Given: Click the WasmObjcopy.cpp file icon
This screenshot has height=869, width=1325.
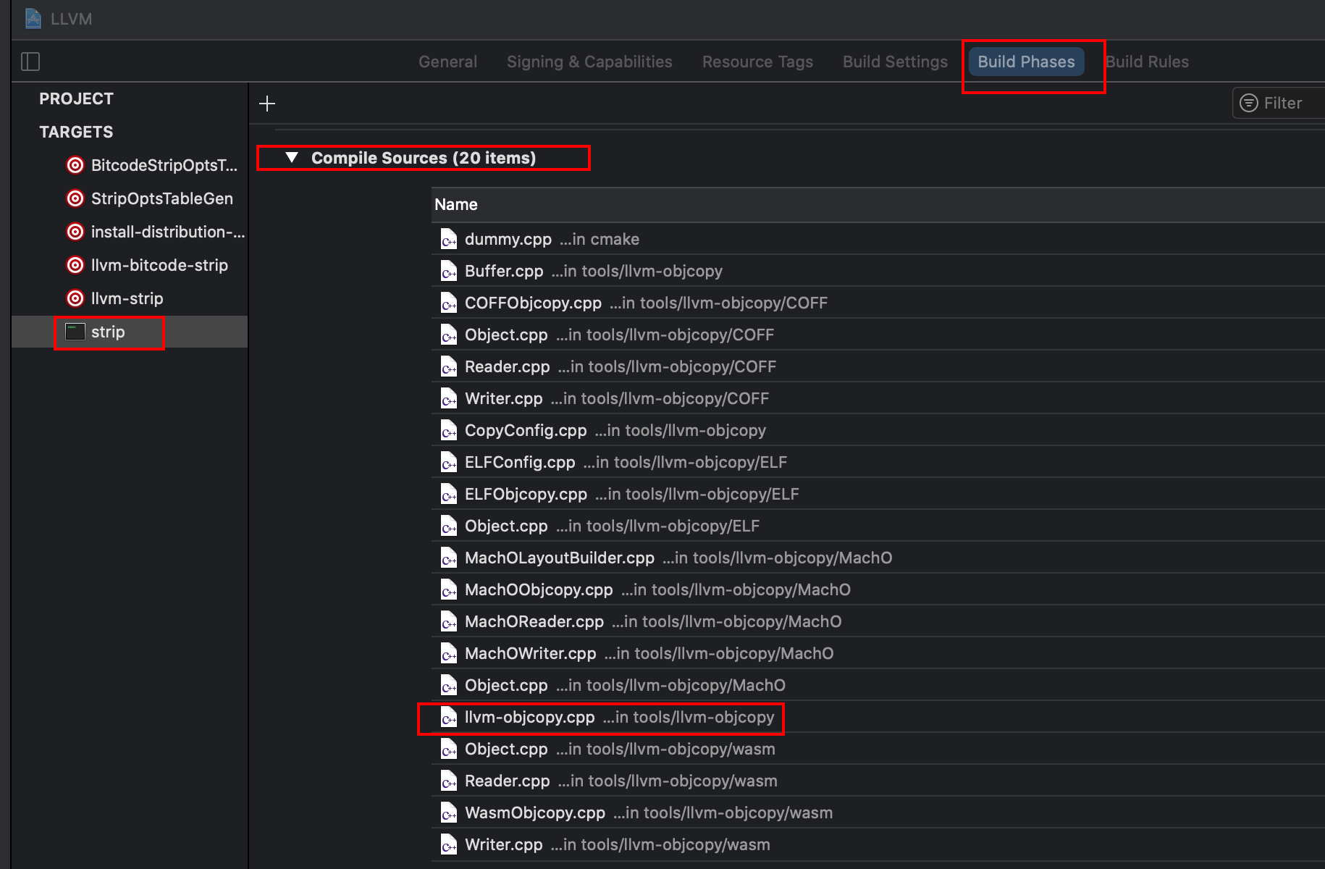Looking at the screenshot, I should (x=449, y=813).
